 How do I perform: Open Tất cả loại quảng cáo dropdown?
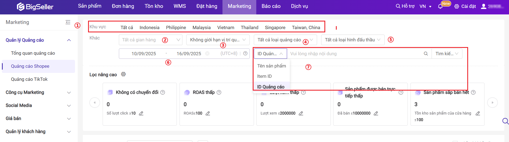click(285, 40)
